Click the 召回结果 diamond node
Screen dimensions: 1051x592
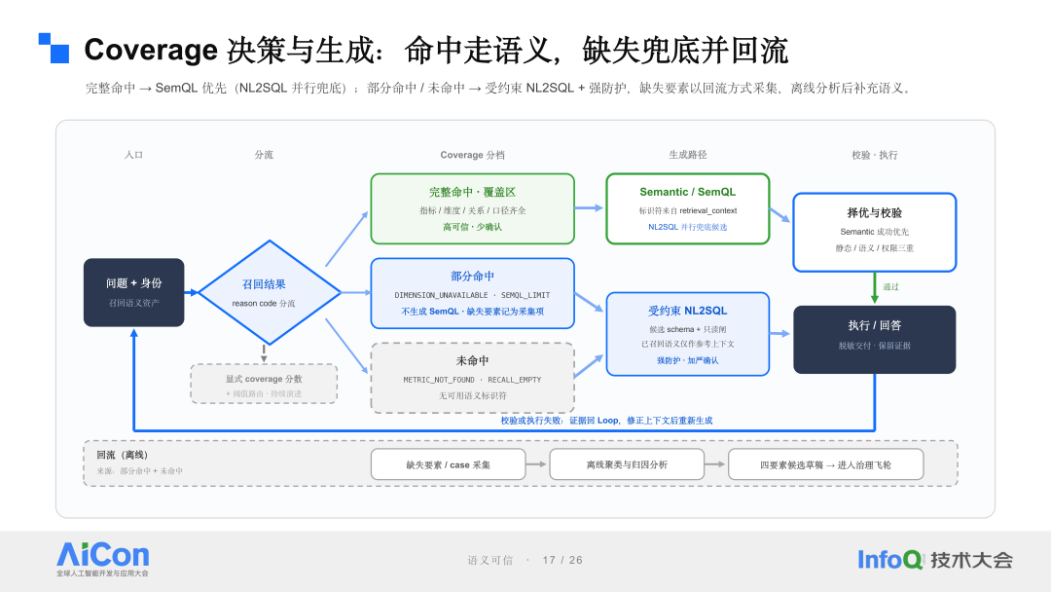point(270,292)
